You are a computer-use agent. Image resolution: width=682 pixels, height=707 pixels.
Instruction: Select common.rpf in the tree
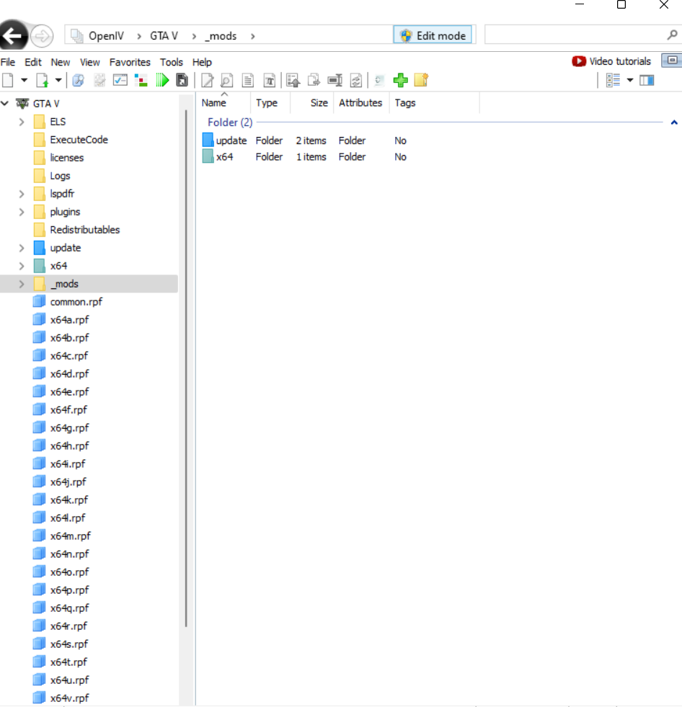(68, 302)
